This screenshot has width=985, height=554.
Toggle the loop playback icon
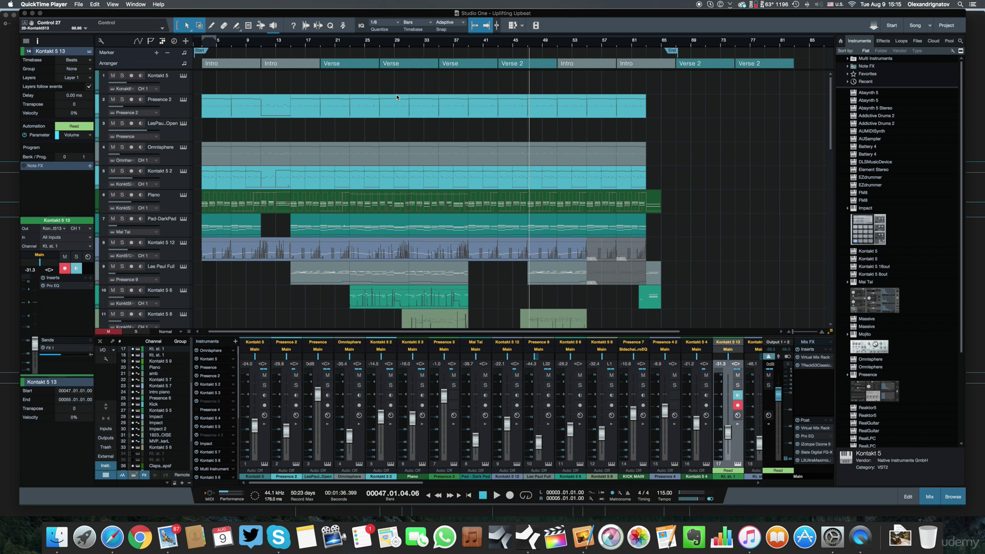click(x=526, y=495)
